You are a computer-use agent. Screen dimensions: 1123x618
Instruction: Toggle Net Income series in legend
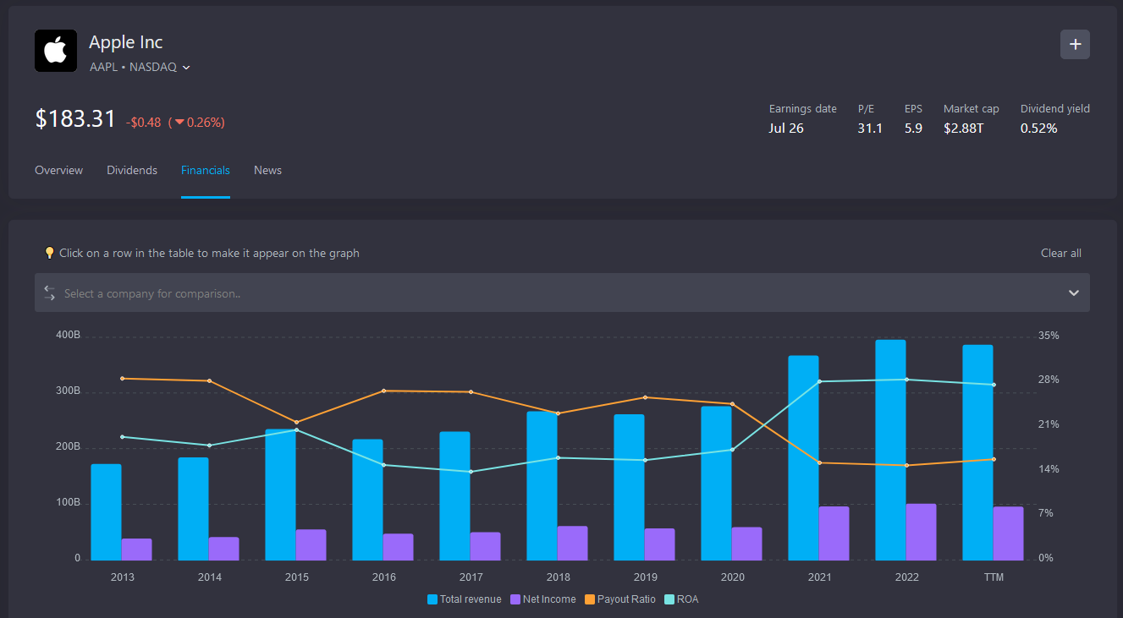click(543, 599)
